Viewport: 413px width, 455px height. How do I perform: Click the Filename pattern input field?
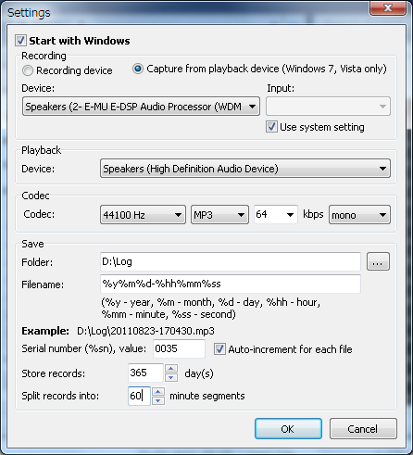231,284
